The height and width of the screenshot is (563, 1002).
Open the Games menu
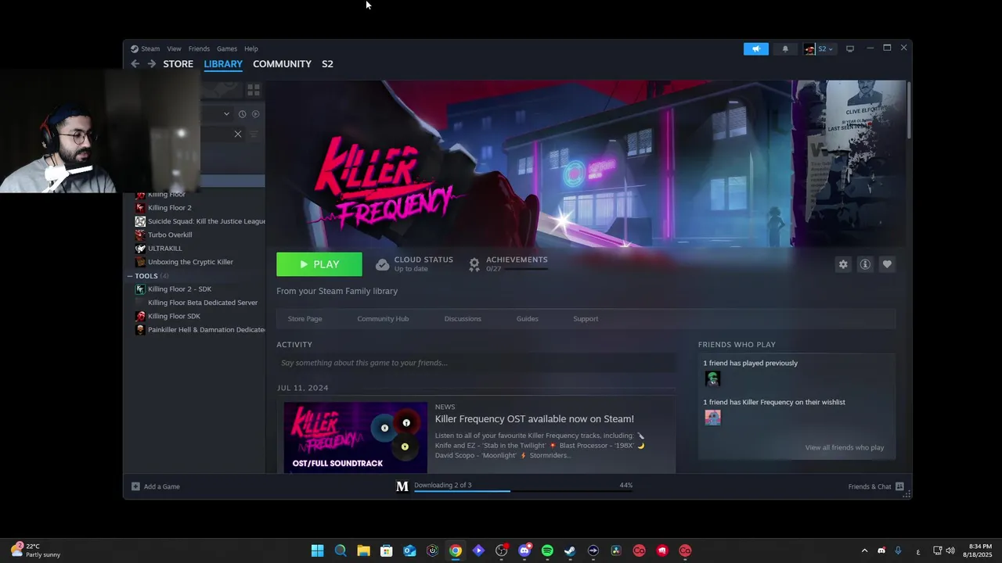click(x=227, y=48)
